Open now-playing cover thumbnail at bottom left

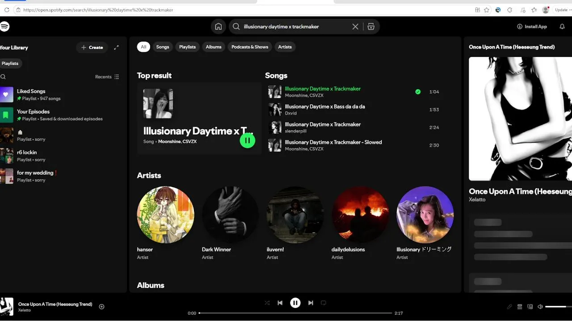[x=7, y=306]
